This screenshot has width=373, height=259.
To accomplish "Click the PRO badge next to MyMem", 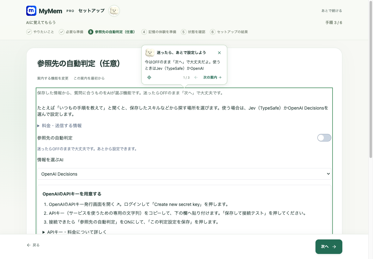I will click(x=70, y=11).
